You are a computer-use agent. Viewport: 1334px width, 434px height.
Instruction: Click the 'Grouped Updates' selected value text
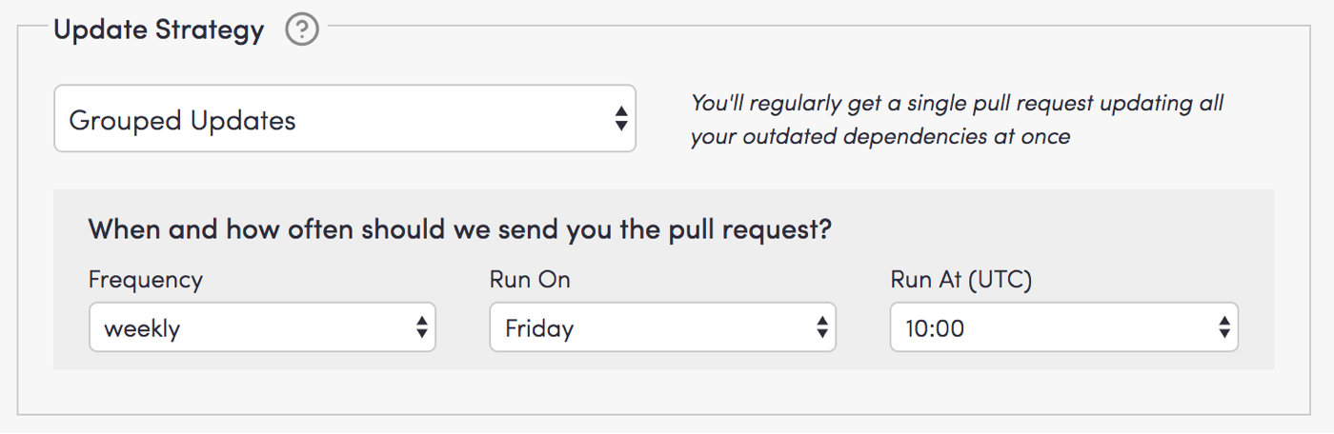(182, 121)
